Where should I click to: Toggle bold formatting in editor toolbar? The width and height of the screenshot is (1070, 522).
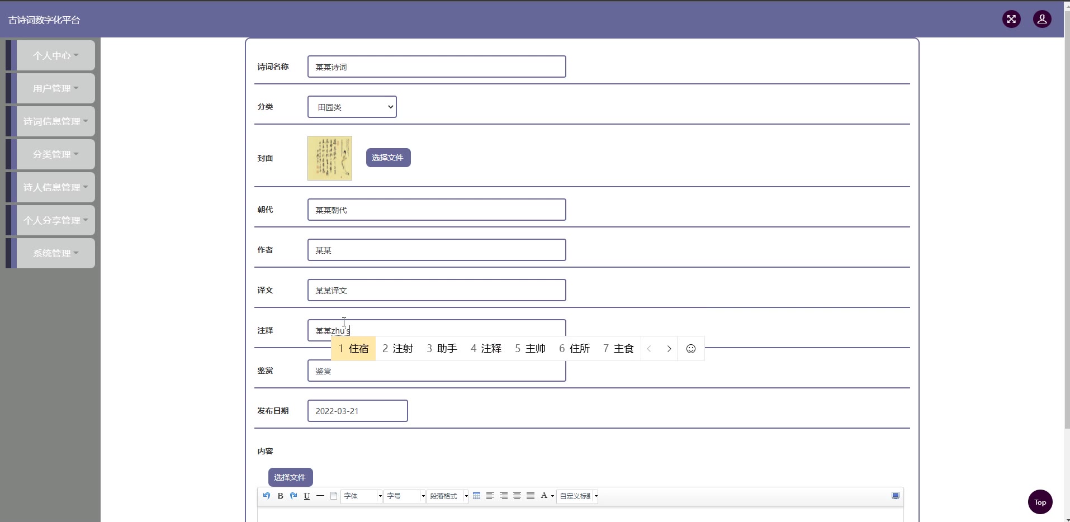(280, 496)
